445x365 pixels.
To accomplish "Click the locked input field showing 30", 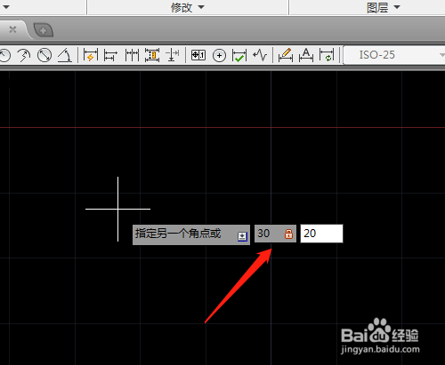I will (275, 234).
